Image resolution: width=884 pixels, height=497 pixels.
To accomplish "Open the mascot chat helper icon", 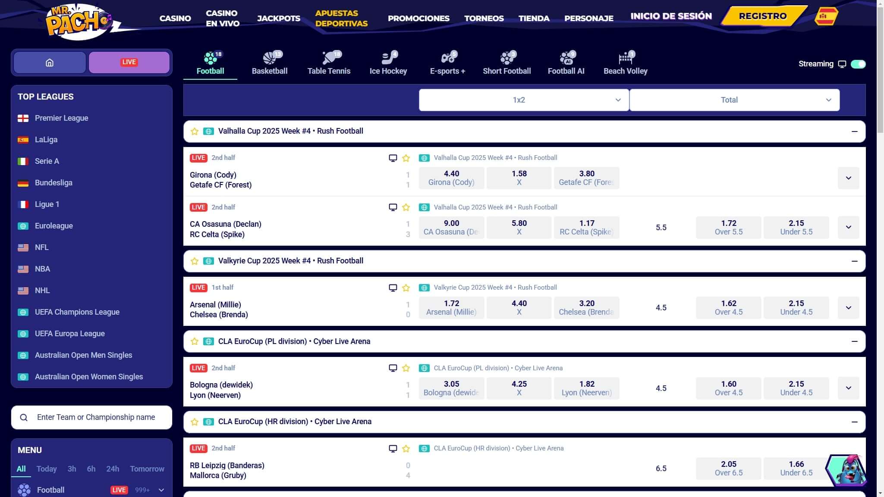I will [x=846, y=470].
